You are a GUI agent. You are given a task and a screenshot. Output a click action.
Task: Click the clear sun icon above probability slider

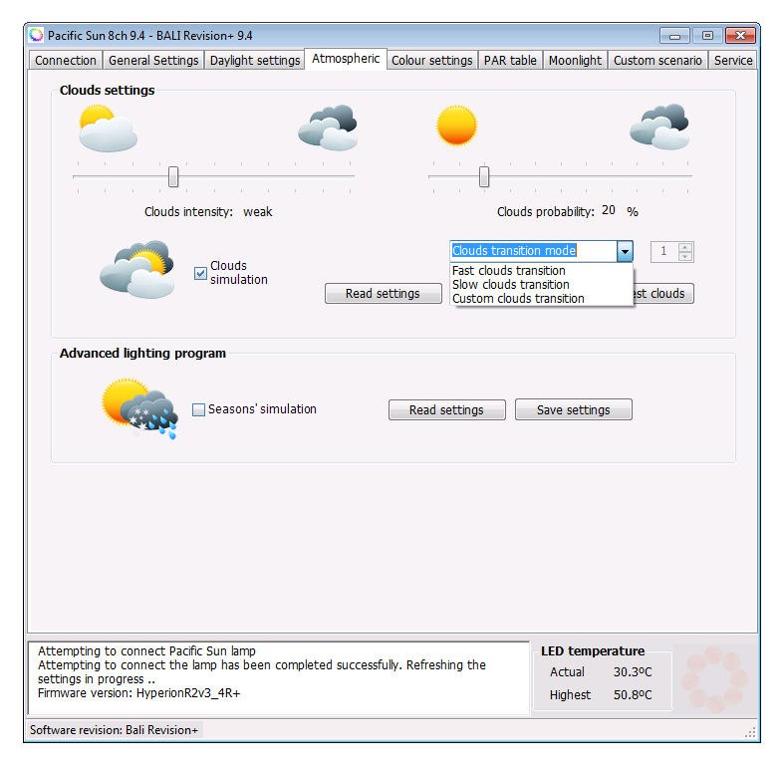456,125
